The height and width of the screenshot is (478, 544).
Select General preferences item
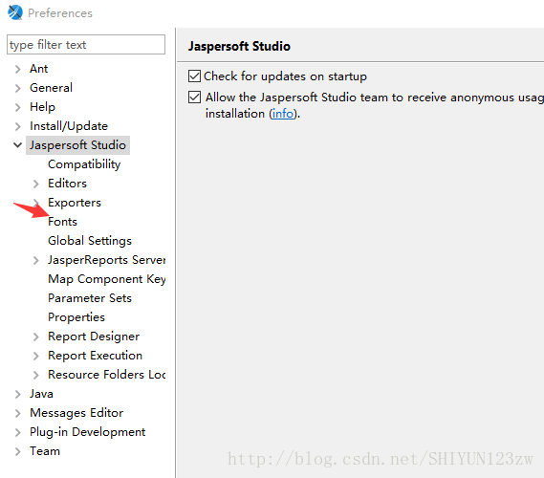point(51,88)
